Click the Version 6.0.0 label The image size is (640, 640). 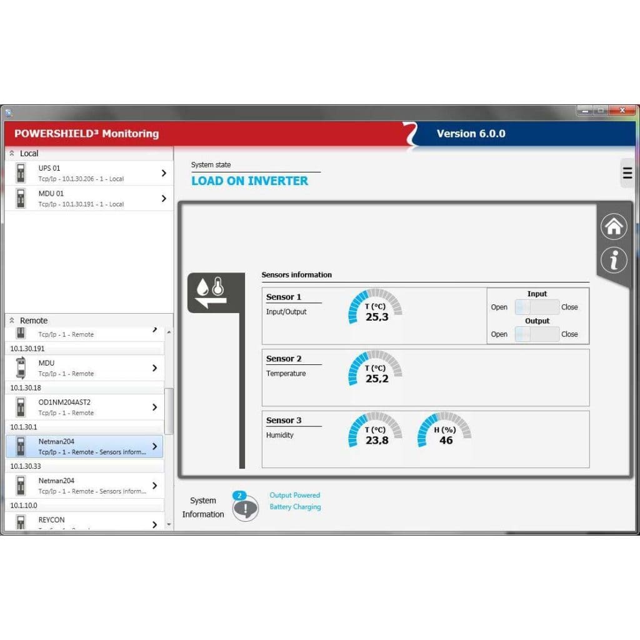coord(471,134)
